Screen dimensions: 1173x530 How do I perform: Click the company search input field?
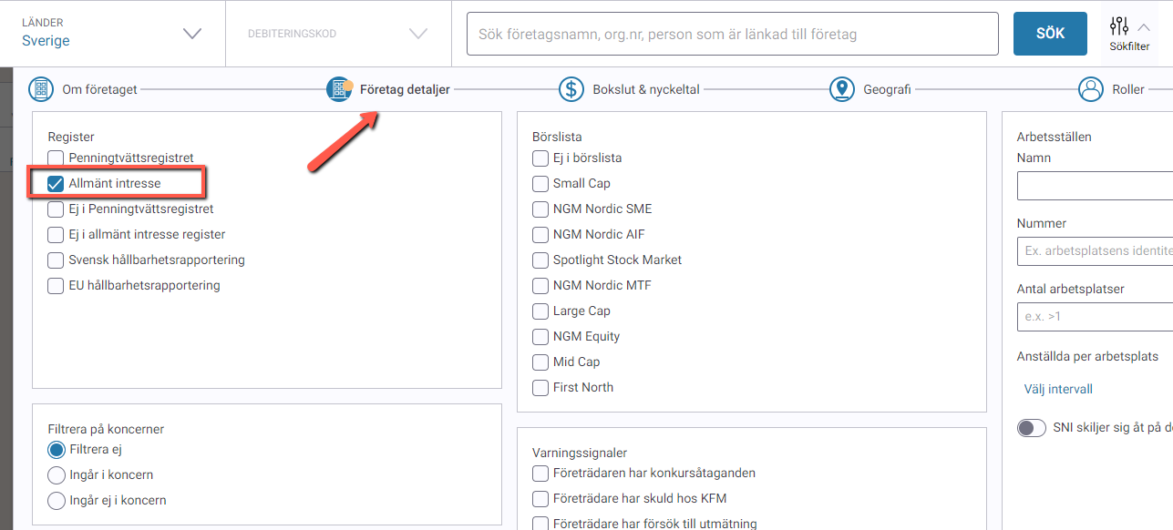click(x=732, y=34)
